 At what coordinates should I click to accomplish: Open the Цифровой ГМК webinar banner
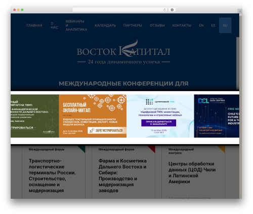tap(160, 116)
